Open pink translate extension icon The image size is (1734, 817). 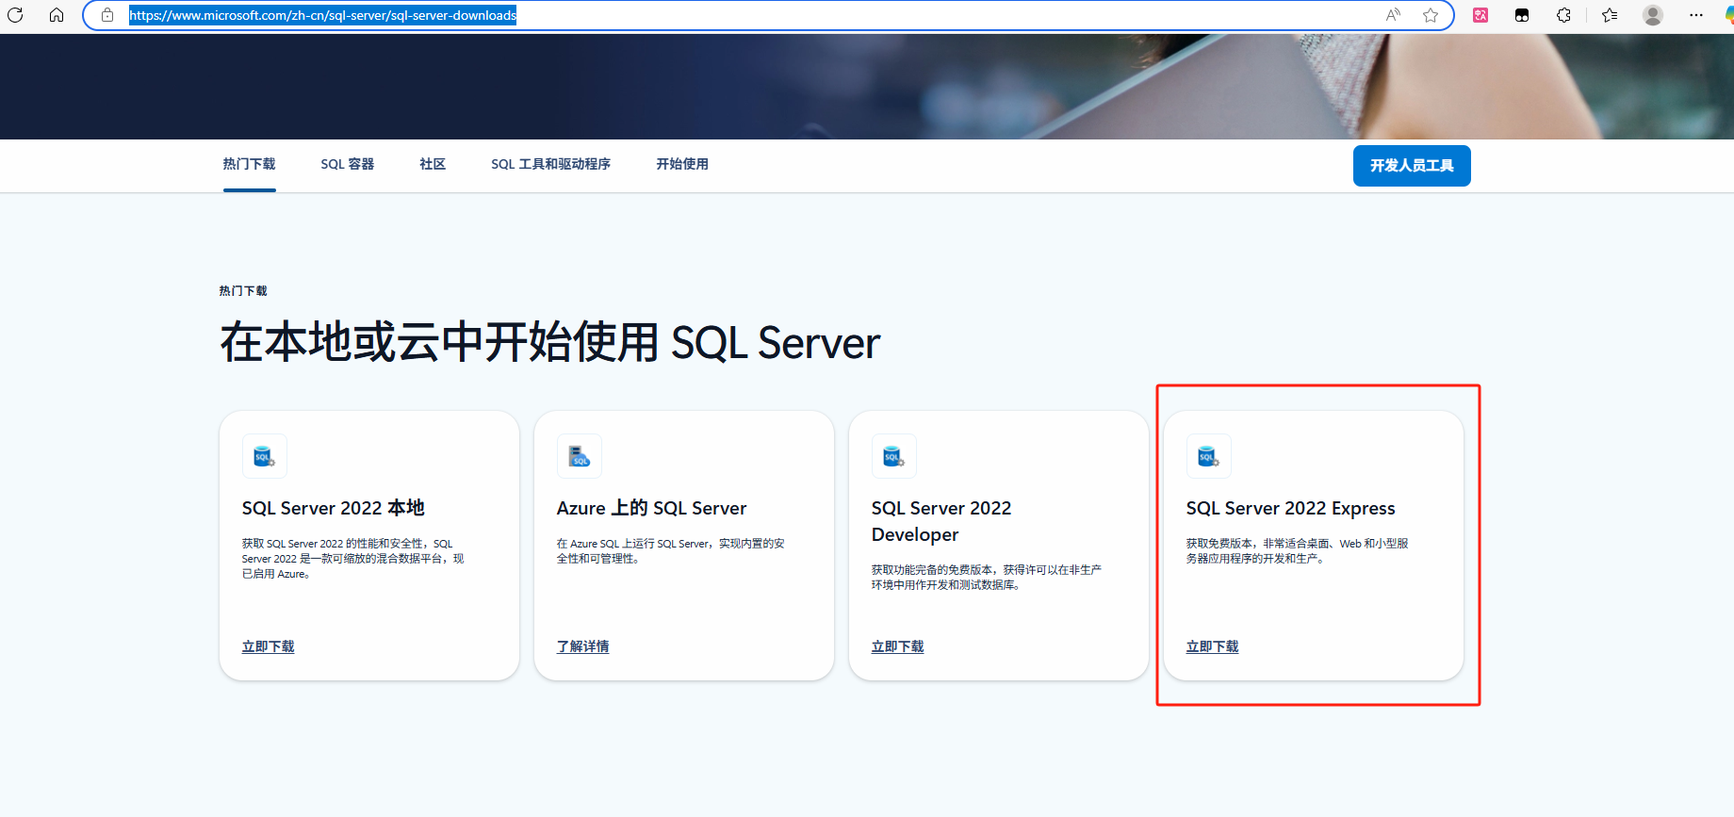1480,15
